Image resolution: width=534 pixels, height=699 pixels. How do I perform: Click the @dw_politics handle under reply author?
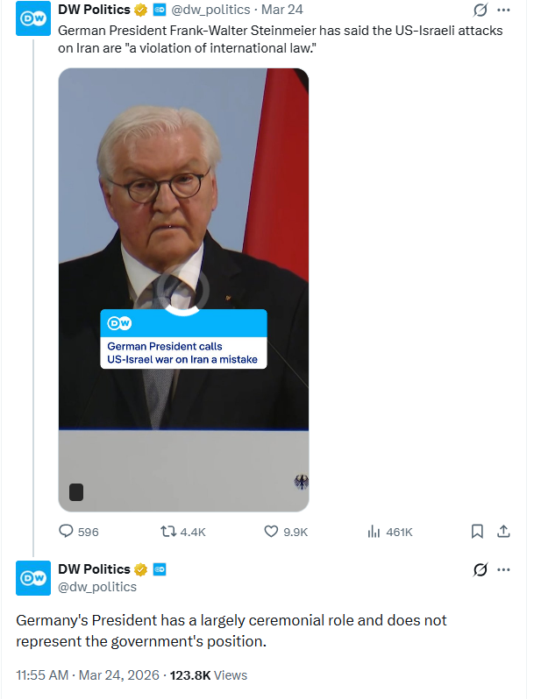pos(97,587)
